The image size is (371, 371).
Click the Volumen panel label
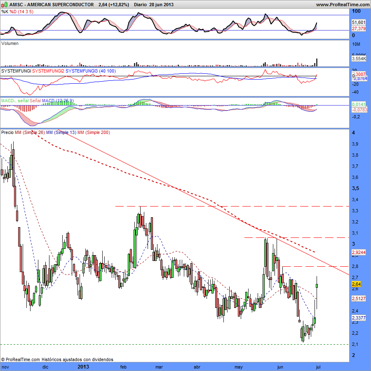[x=10, y=43]
